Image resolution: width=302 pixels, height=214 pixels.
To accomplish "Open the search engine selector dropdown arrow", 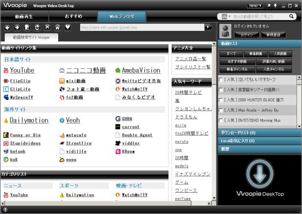I will 229,16.
